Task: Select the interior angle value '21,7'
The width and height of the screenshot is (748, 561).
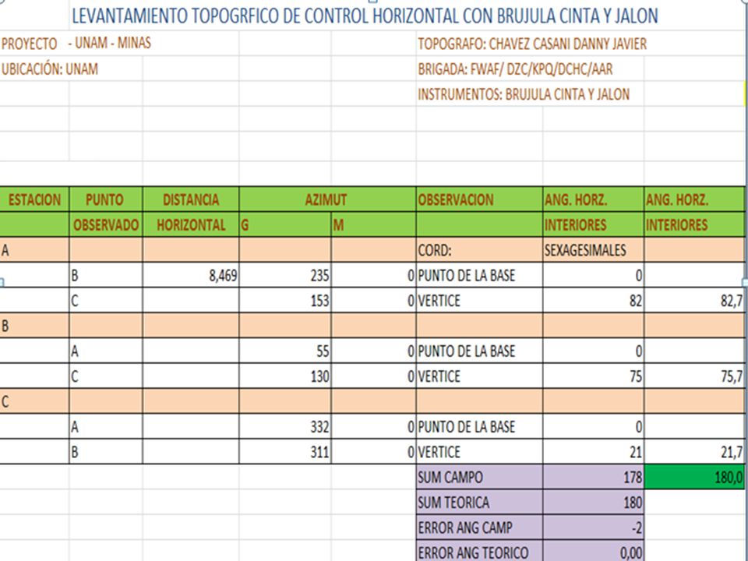Action: click(694, 452)
